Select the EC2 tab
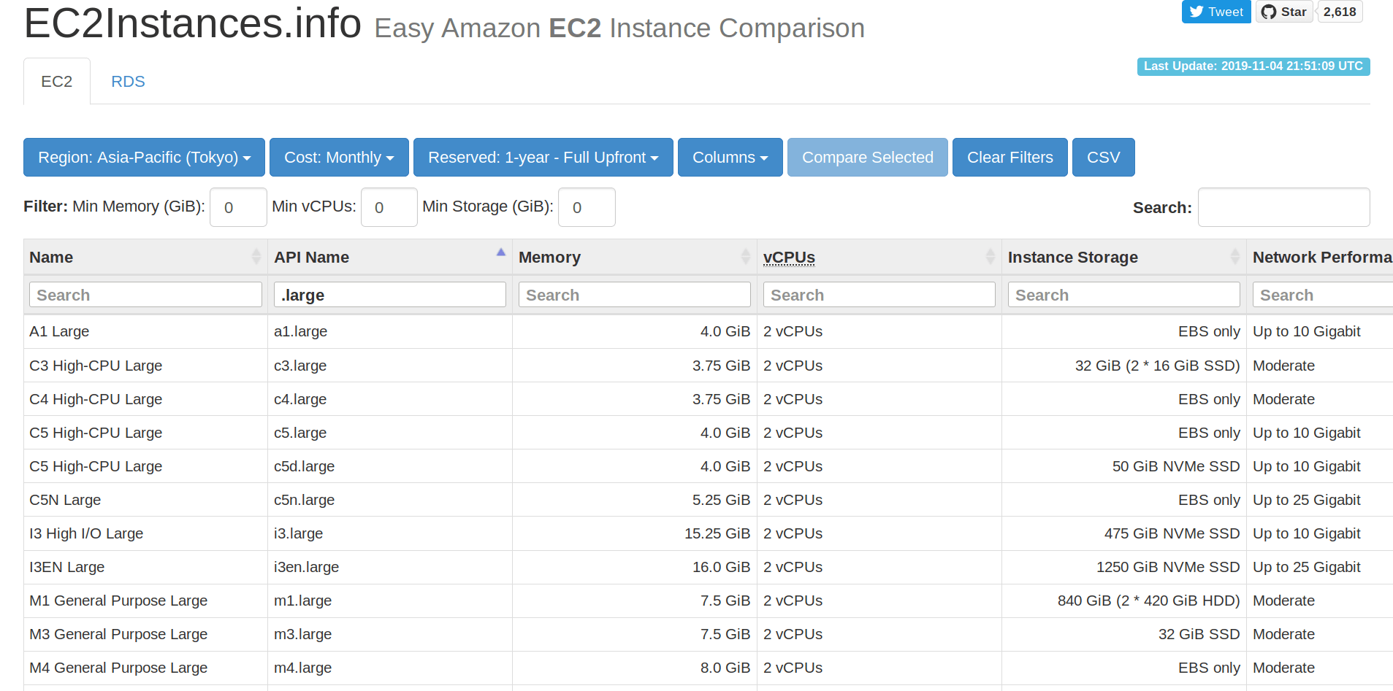The height and width of the screenshot is (691, 1393). coord(56,81)
